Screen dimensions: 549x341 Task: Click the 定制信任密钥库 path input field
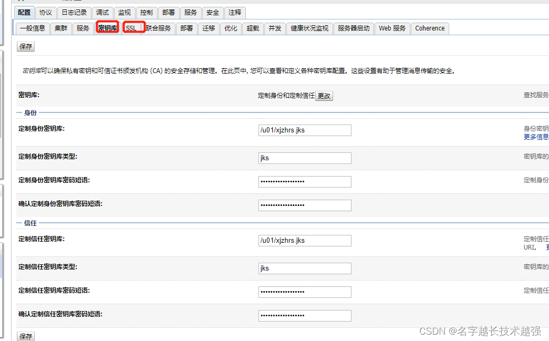point(305,240)
